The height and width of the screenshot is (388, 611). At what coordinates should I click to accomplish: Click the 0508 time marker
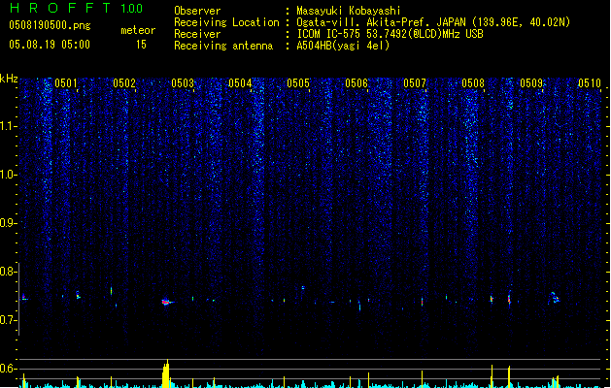pyautogui.click(x=473, y=83)
